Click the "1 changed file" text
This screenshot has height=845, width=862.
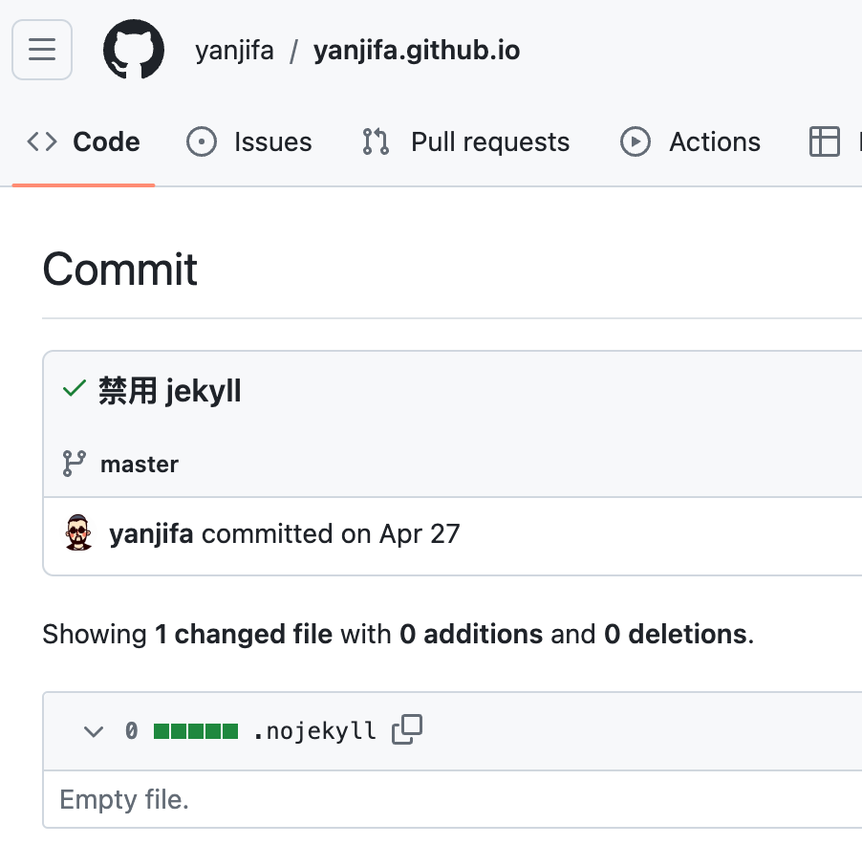(244, 634)
